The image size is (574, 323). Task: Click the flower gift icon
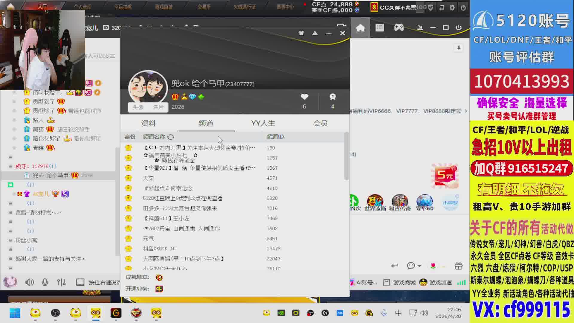(433, 266)
